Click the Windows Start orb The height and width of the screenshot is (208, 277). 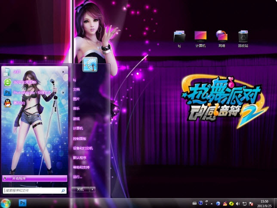click(x=5, y=203)
